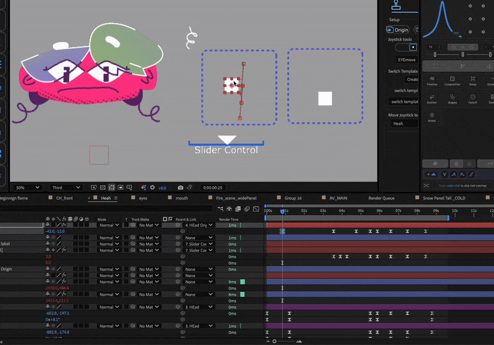The image size is (494, 345).
Task: Click the Anmo tool in side panel
Action: pos(432,117)
